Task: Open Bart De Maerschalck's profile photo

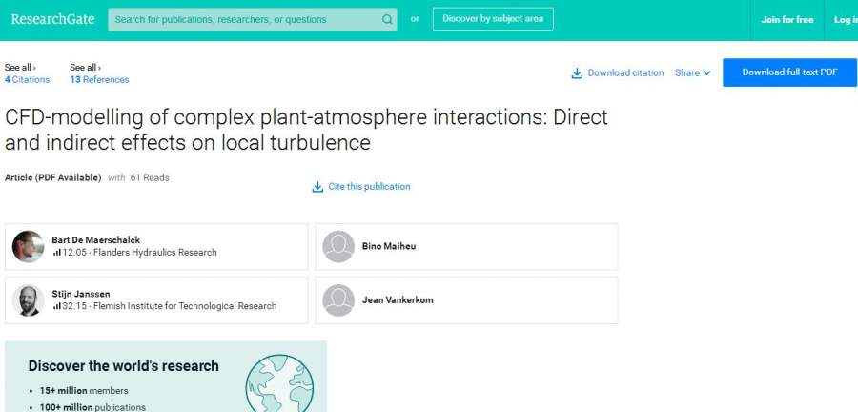Action: click(x=29, y=247)
